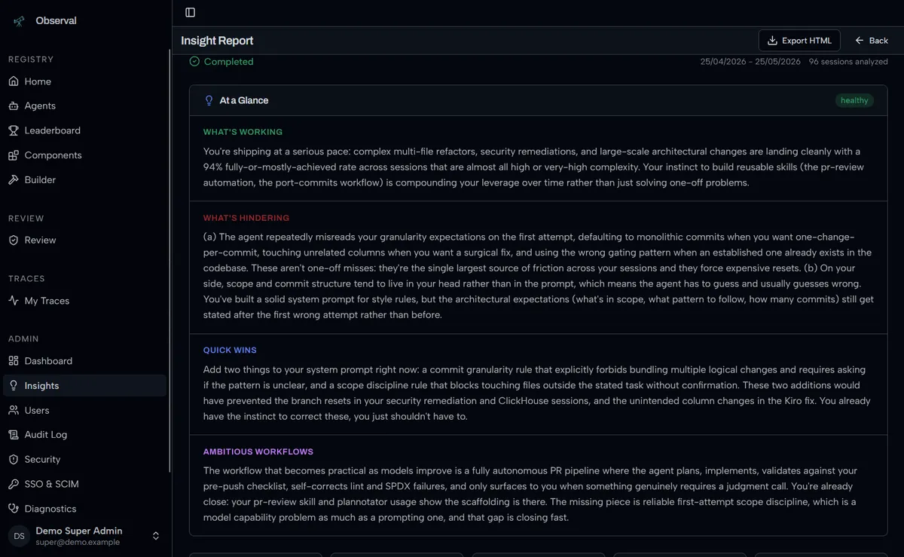Click the My Traces activity icon

click(x=14, y=301)
